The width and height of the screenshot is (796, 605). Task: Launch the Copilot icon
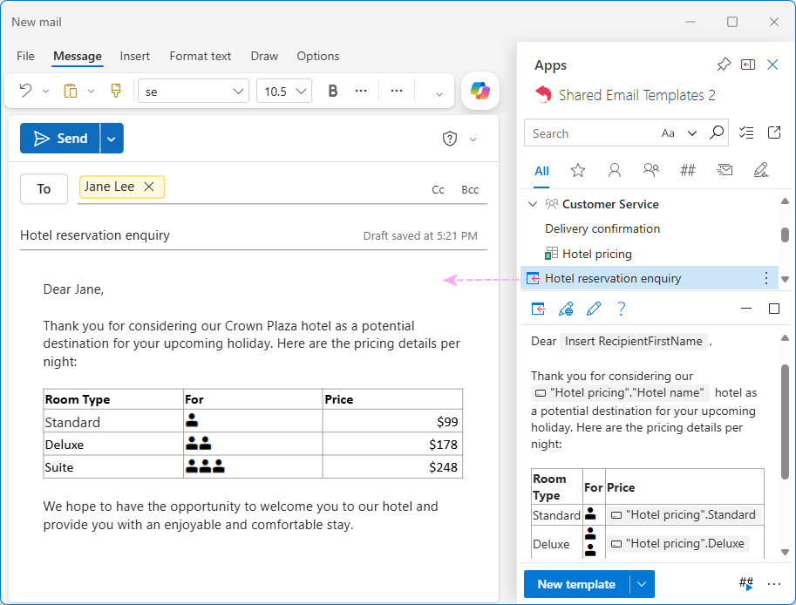480,91
